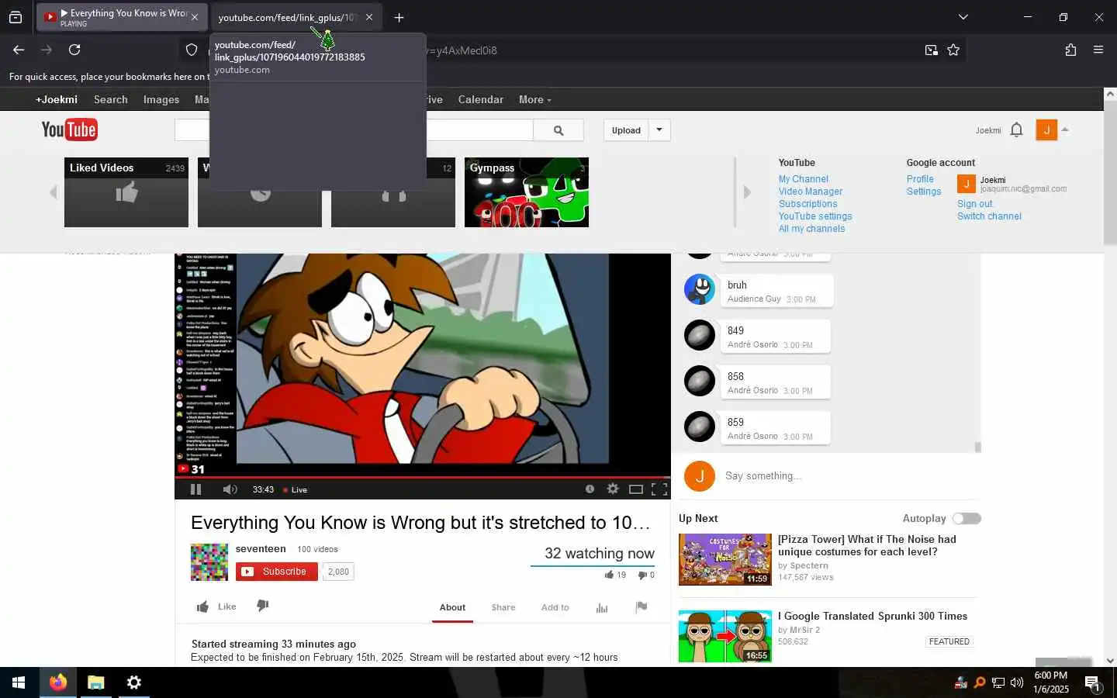Enter fullscreen video mode
The height and width of the screenshot is (698, 1117).
coord(659,489)
